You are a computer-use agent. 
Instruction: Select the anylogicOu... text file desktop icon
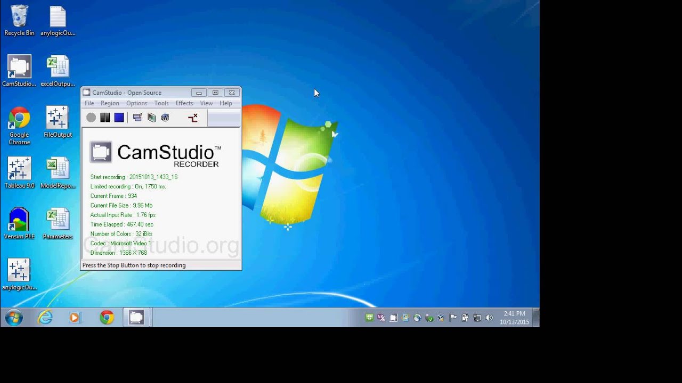(x=58, y=21)
